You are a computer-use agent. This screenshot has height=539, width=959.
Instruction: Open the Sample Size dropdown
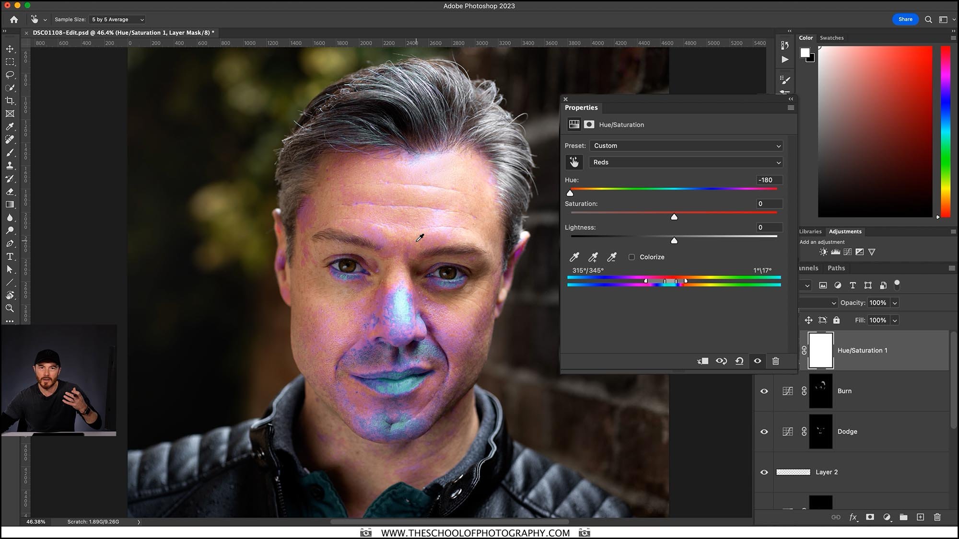coord(117,19)
